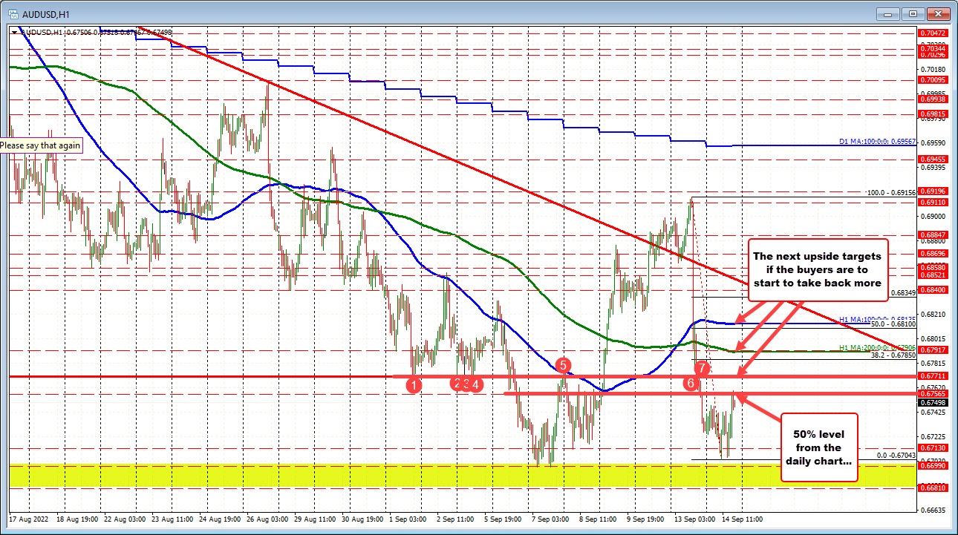Click the 24 Aug 19:00 time axis label
958x535 pixels.
pos(218,519)
